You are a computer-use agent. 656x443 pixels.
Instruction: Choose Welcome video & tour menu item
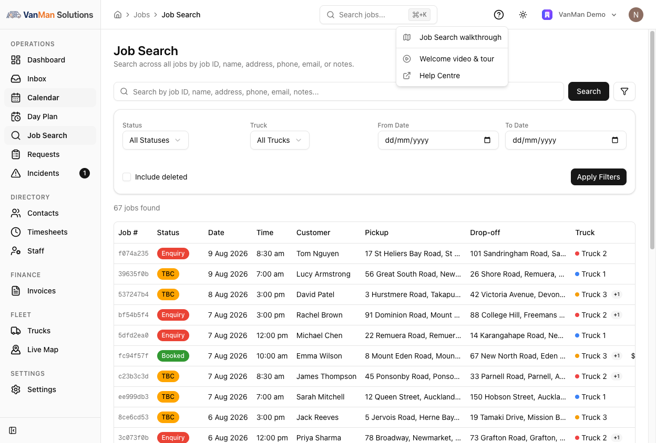click(452, 59)
